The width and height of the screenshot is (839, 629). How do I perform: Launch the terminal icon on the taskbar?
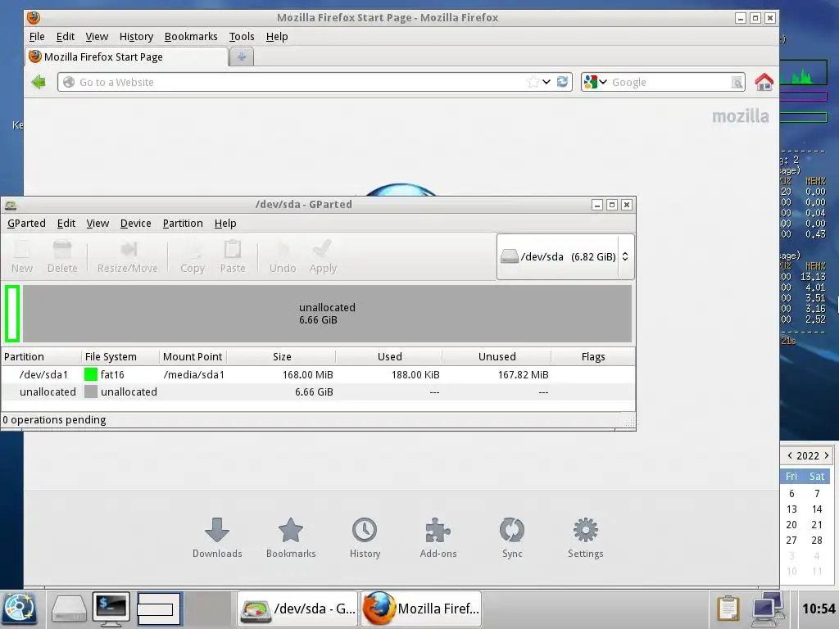point(111,609)
